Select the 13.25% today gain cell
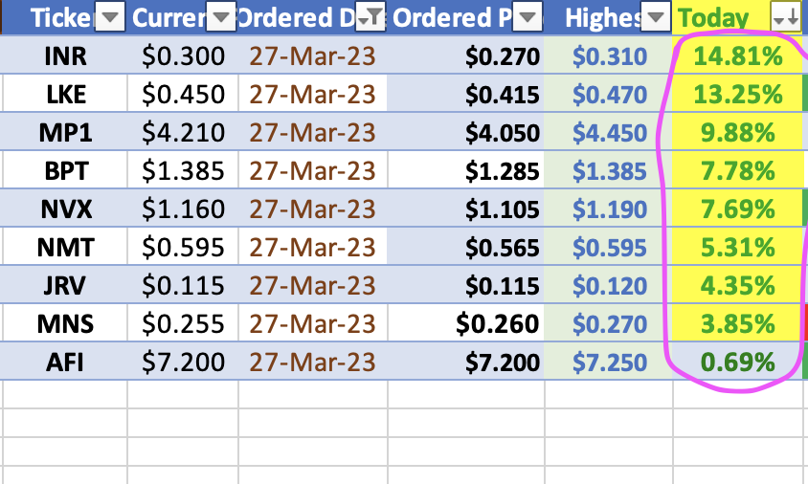 737,94
